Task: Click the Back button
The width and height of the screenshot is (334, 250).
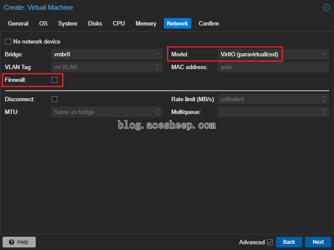Action: (289, 242)
